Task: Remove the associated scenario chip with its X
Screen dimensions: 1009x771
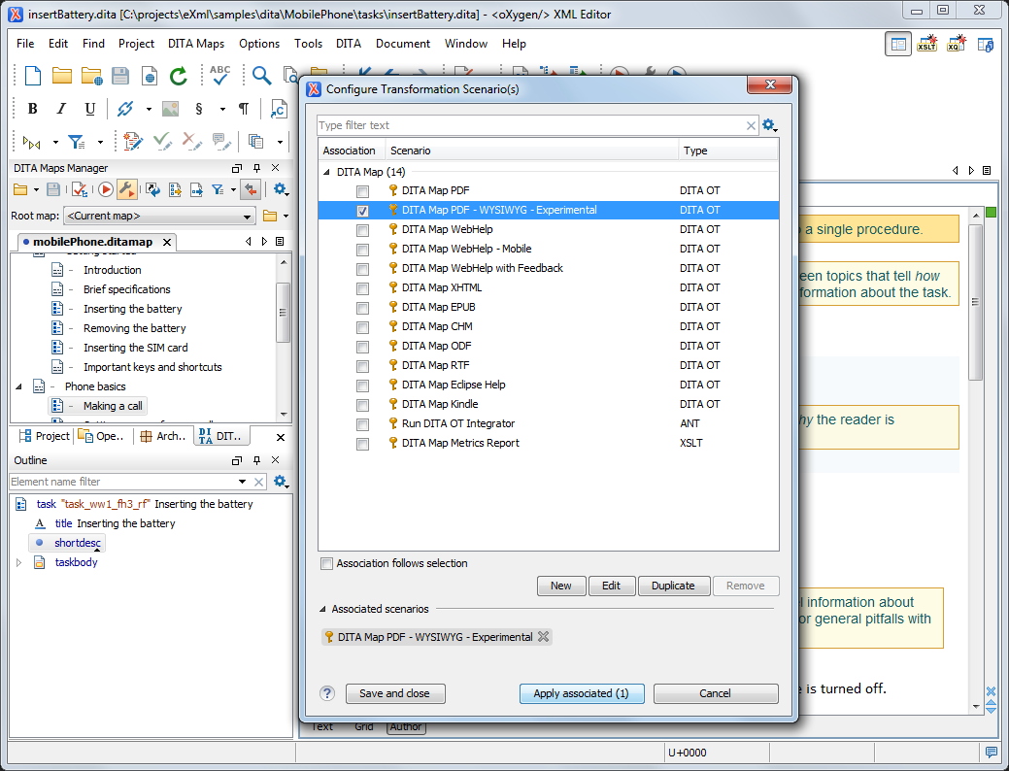Action: click(544, 636)
